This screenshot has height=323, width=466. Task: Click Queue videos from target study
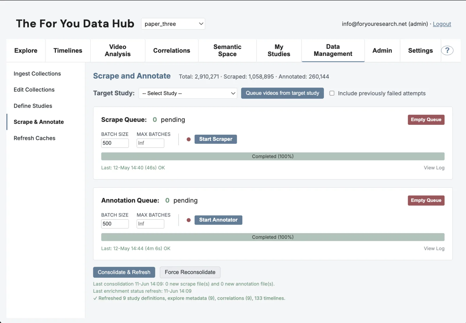click(282, 93)
